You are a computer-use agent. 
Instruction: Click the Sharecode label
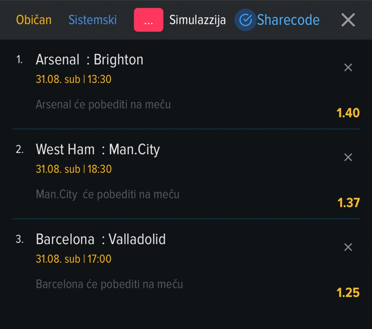(288, 20)
